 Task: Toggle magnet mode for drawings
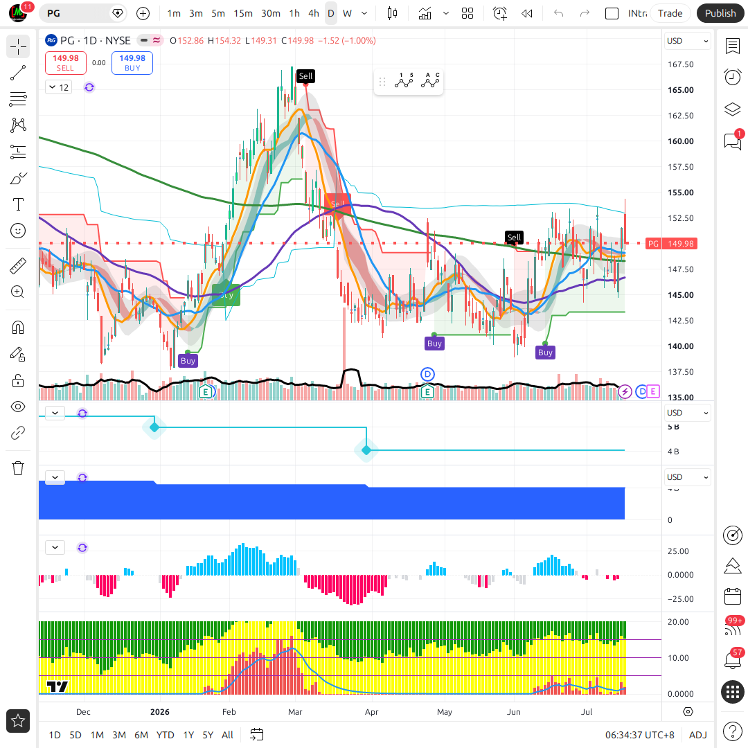(x=18, y=328)
